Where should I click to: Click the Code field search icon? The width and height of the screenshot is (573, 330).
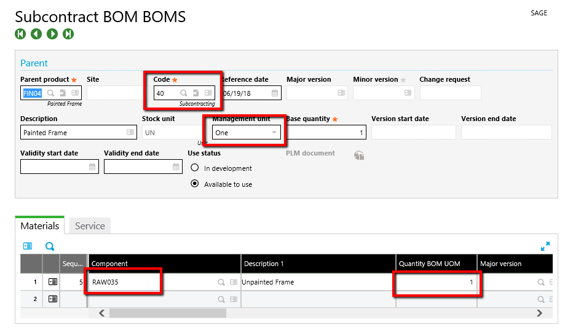click(183, 93)
